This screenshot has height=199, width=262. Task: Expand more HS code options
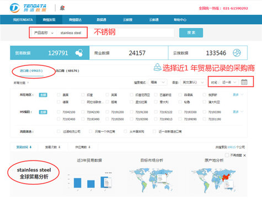238,112
